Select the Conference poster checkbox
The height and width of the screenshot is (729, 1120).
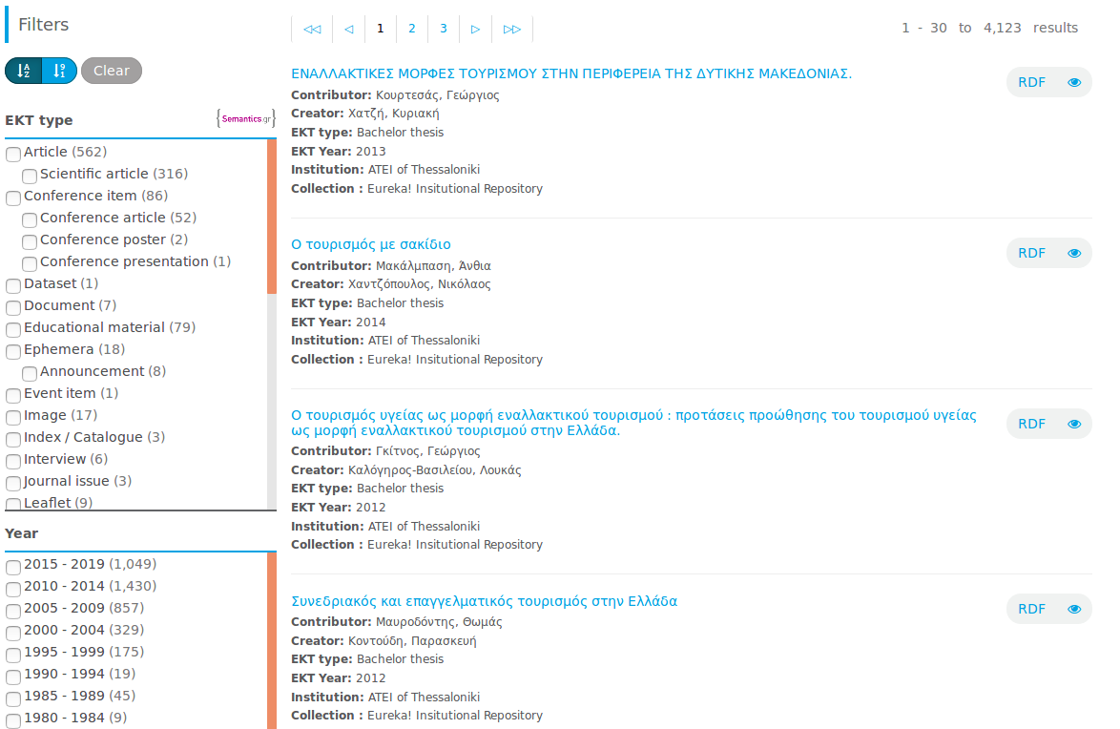click(30, 241)
